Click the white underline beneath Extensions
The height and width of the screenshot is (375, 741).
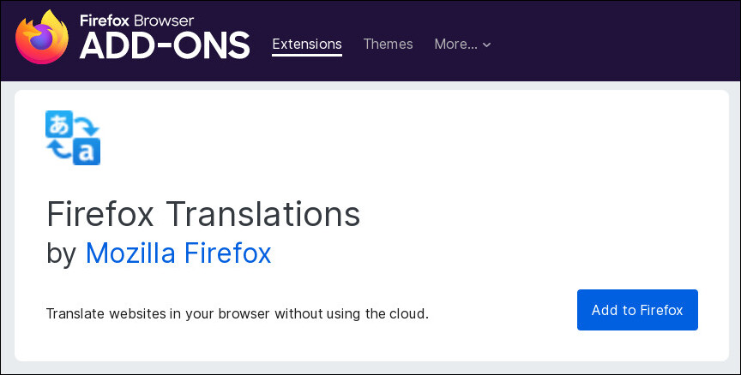pyautogui.click(x=307, y=55)
